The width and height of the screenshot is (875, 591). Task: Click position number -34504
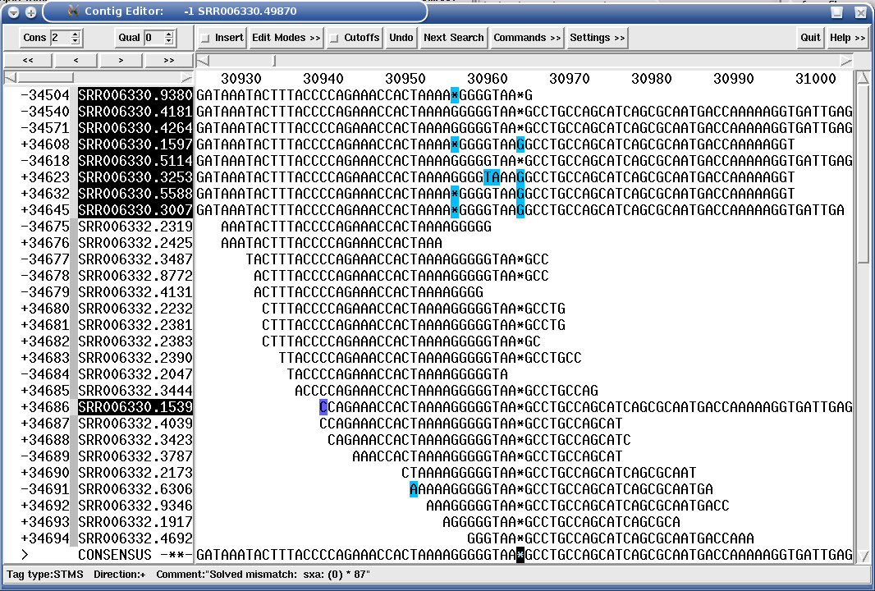point(44,95)
